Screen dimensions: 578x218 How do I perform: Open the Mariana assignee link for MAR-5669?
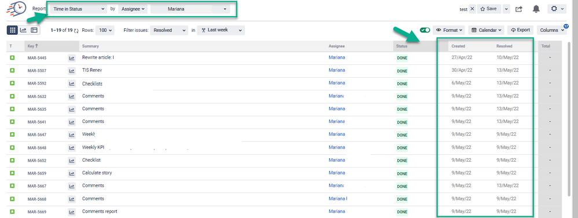(336, 212)
